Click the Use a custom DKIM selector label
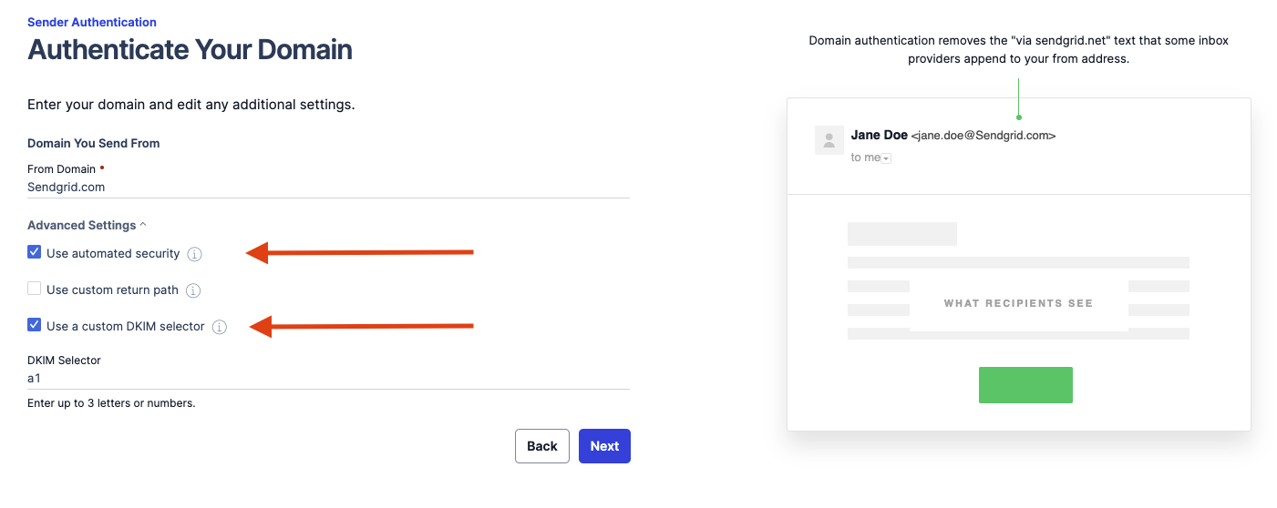 click(x=126, y=327)
